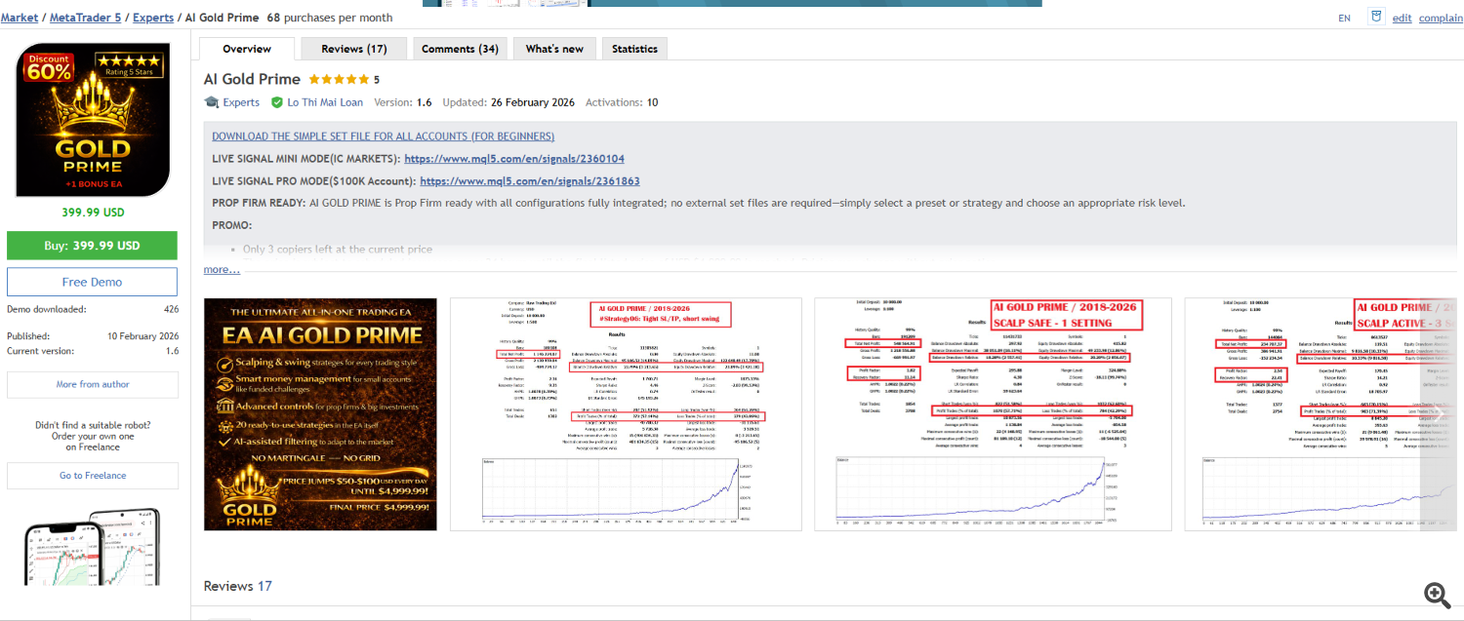1464x621 pixels.
Task: Click the 399.99 USD price text below the logo
Action: 93,213
